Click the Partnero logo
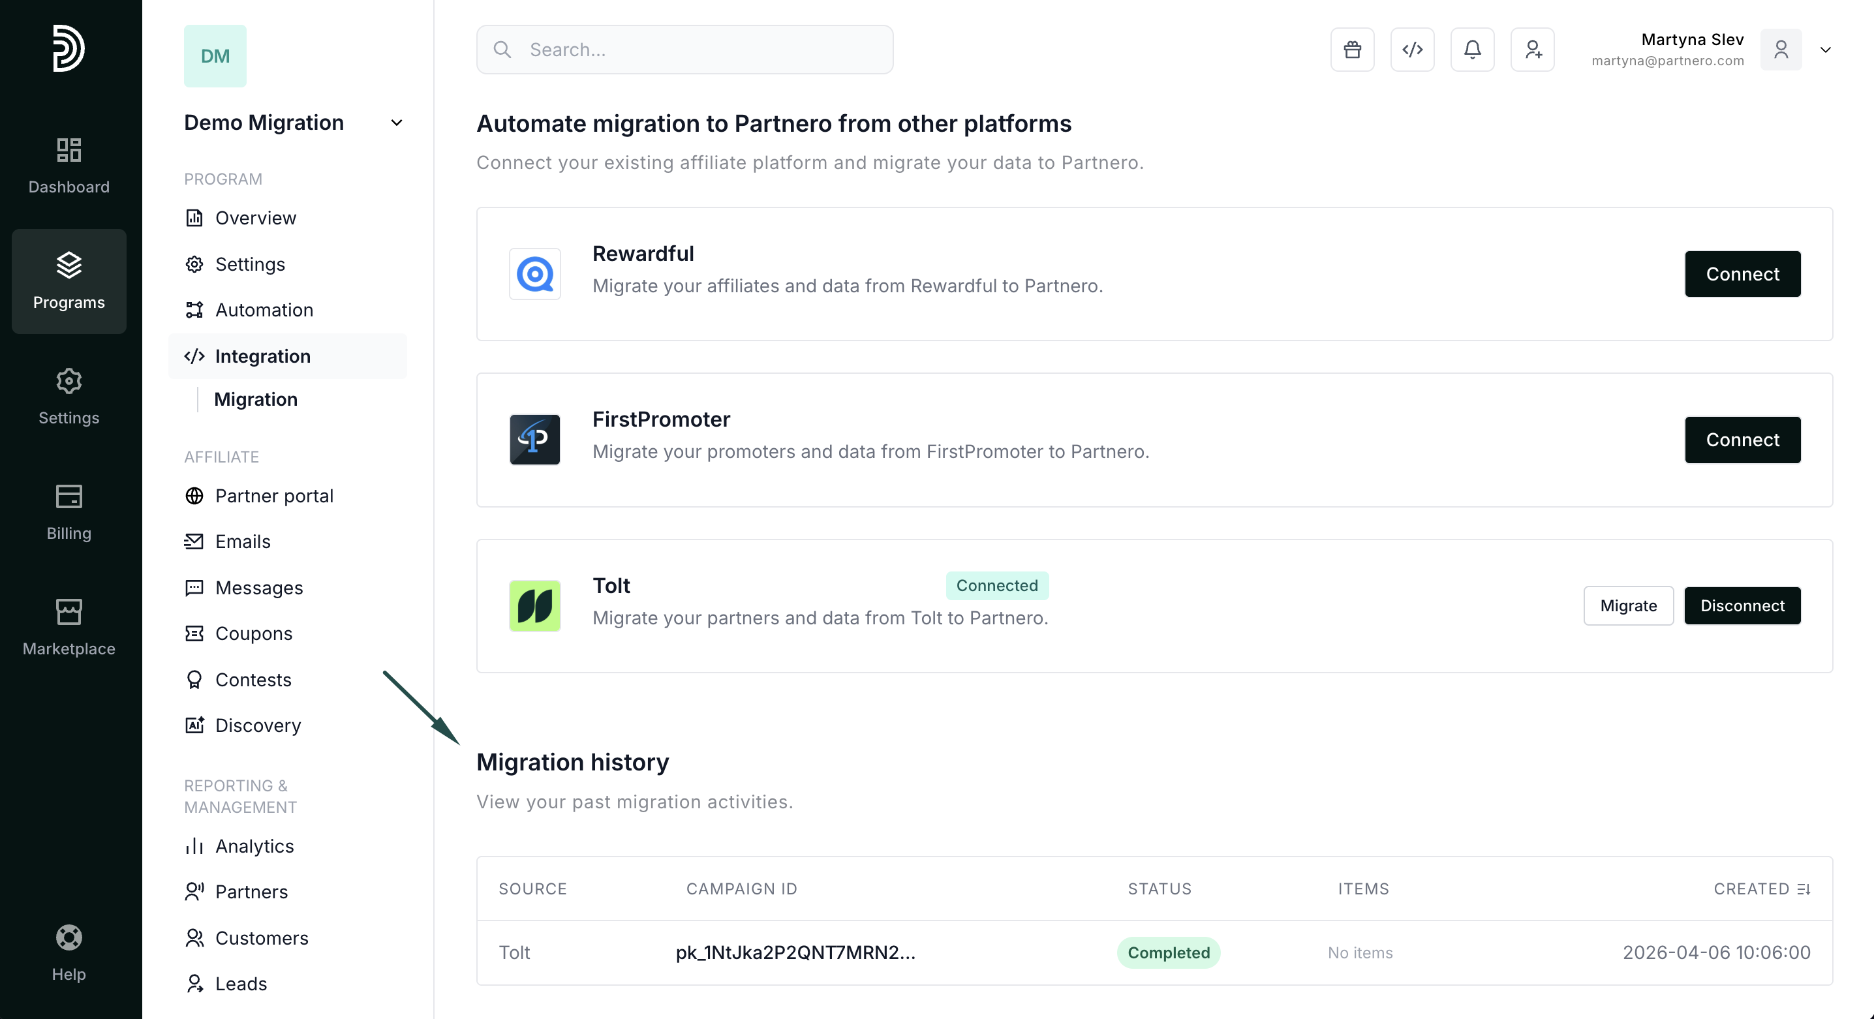Screen dimensions: 1874x1019 coord(69,48)
